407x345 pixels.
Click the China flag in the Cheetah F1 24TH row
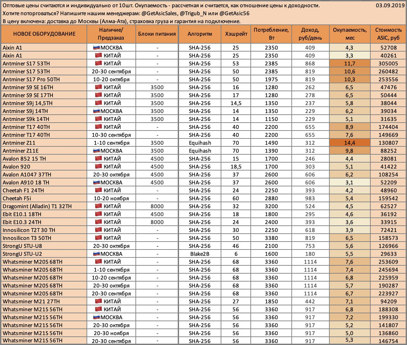[98, 190]
